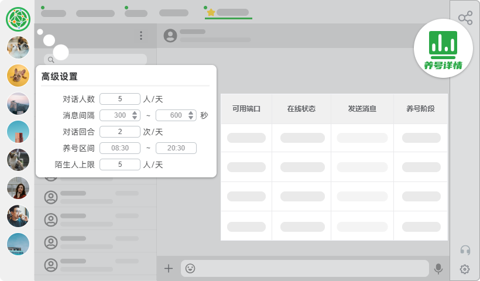Click the 对话人数 input field
Viewport: 480px width, 281px height.
(x=120, y=99)
